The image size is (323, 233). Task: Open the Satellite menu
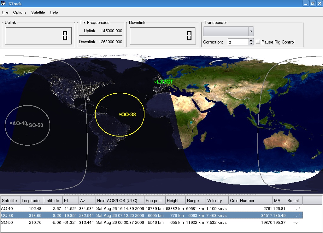[38, 12]
